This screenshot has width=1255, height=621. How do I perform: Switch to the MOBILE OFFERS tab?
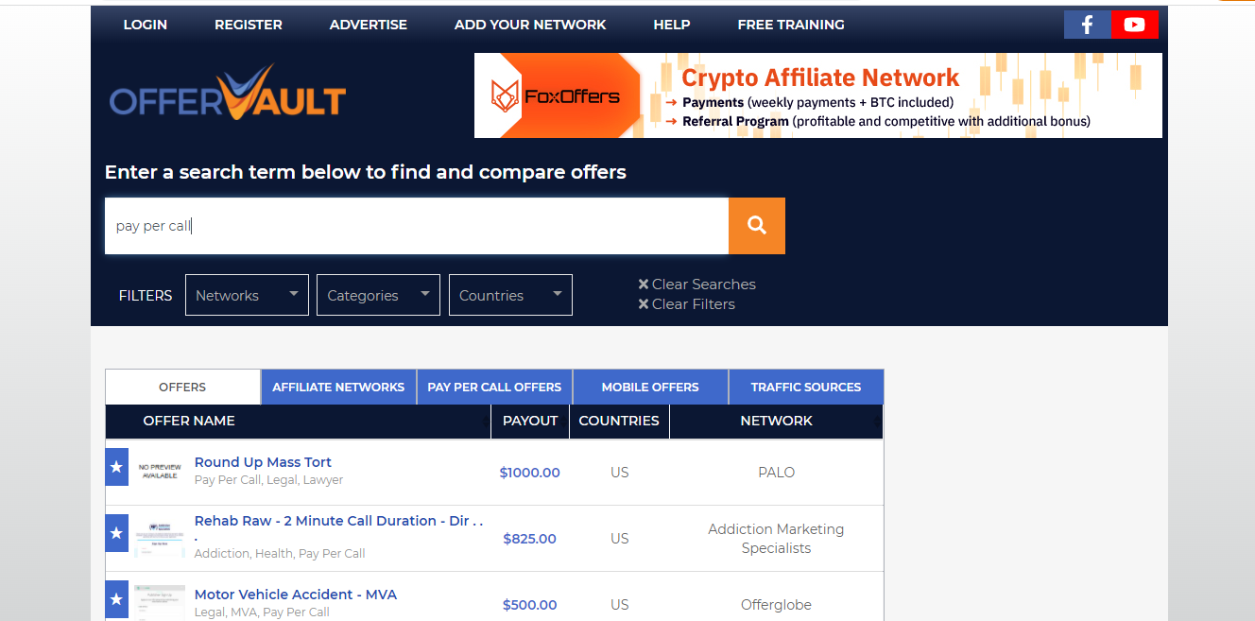(x=650, y=387)
